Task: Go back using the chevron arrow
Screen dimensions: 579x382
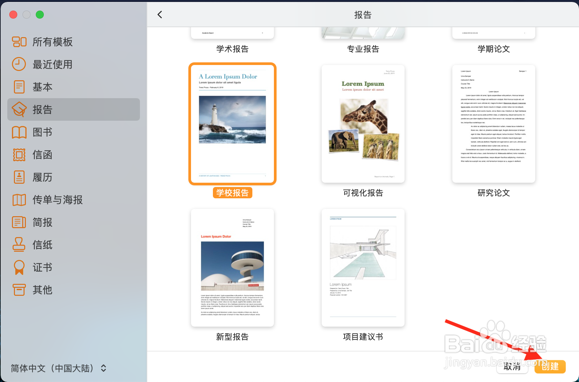Action: (x=160, y=15)
